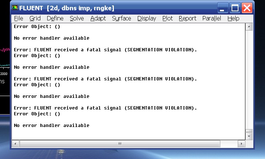
Task: Minimize the FLUENT window
Action: [x=222, y=8]
